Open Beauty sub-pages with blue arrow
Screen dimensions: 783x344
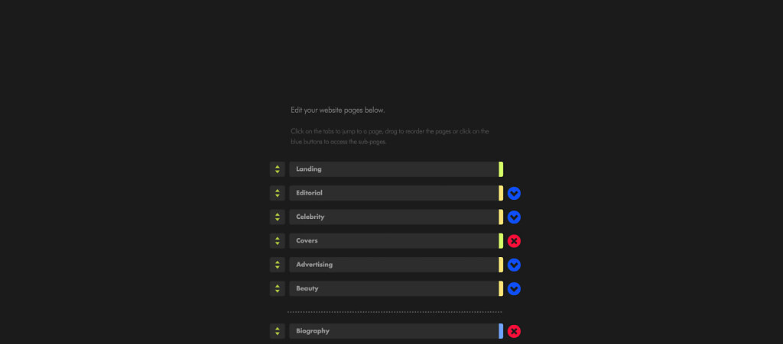point(515,289)
